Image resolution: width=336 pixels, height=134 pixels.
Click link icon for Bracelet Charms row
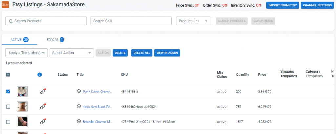pos(43,122)
